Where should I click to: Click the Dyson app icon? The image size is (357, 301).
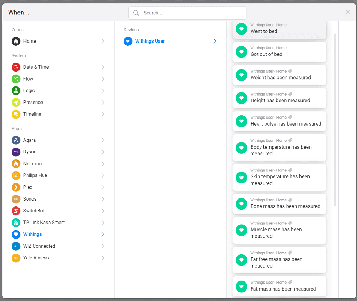[16, 152]
